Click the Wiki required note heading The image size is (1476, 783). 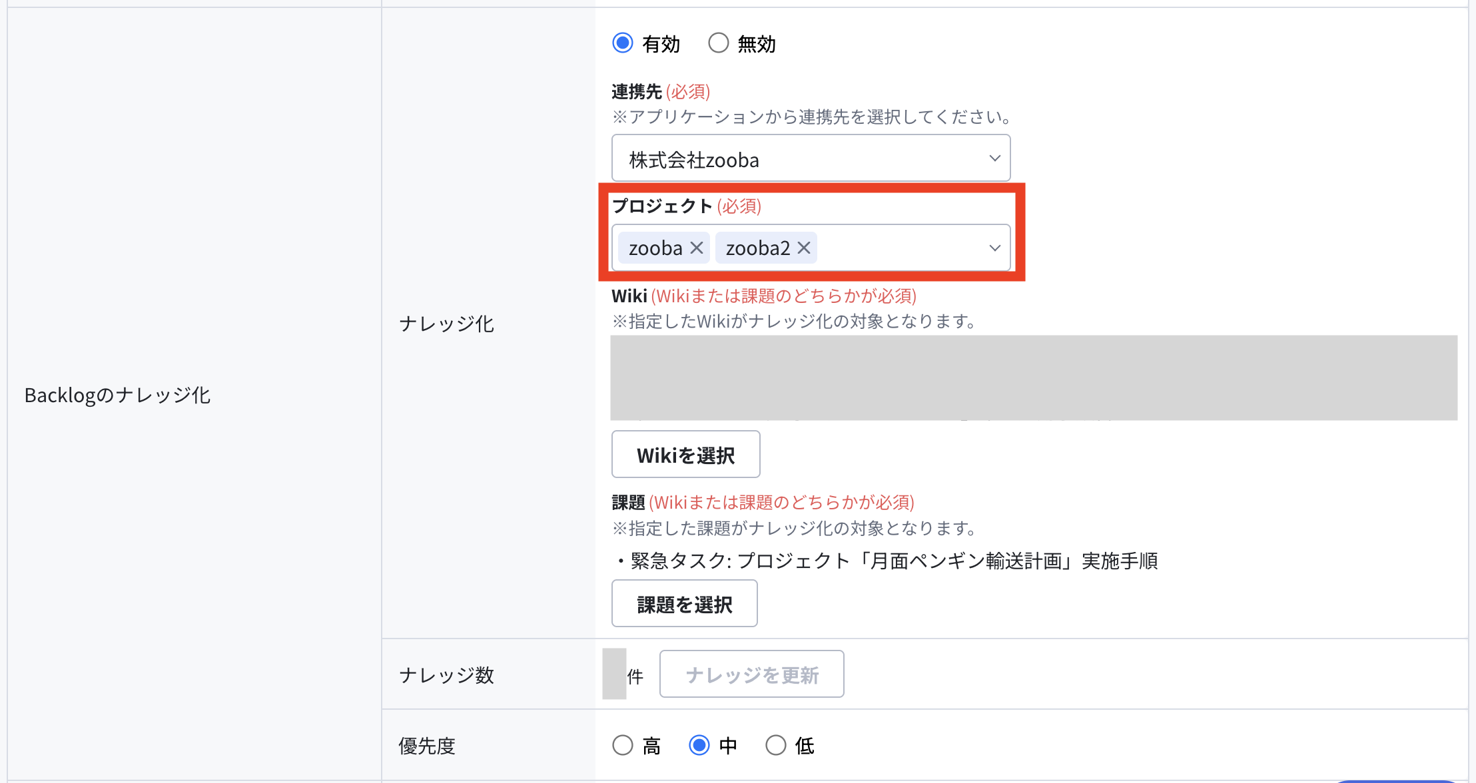point(764,296)
